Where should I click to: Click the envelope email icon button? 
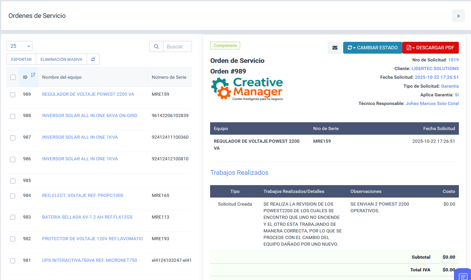(x=335, y=48)
